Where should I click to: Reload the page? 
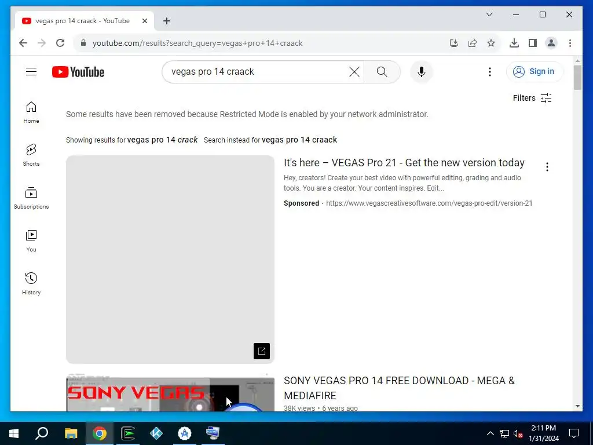(60, 43)
